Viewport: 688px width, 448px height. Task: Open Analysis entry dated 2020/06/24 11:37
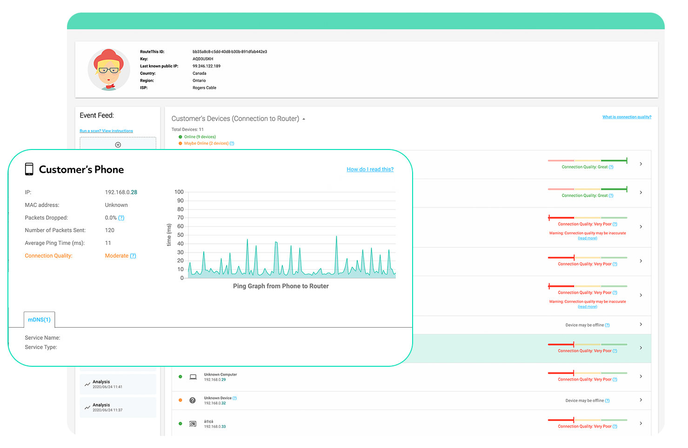[x=118, y=407]
